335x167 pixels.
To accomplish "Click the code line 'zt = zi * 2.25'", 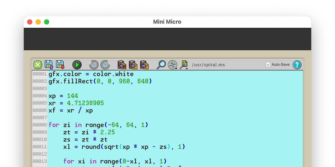I will coord(89,132).
